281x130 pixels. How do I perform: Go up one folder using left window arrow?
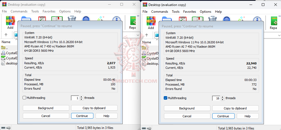(6, 35)
